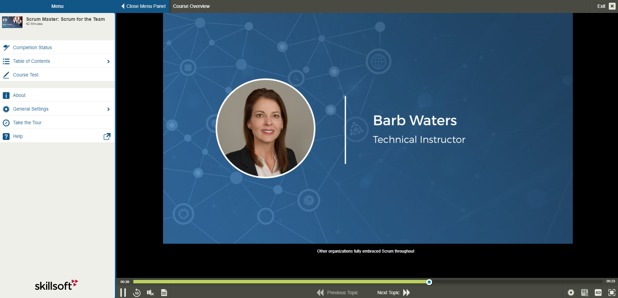
Task: Go to Previous Topic
Action: click(338, 293)
